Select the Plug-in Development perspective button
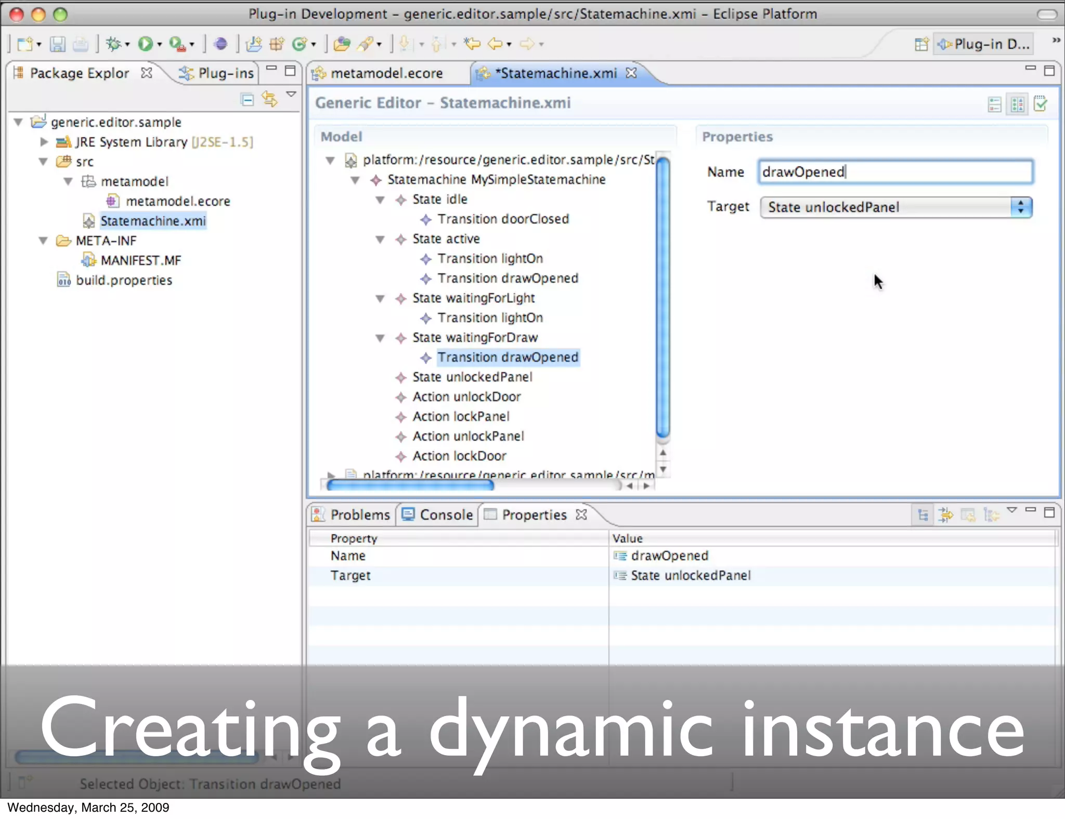 (x=984, y=45)
